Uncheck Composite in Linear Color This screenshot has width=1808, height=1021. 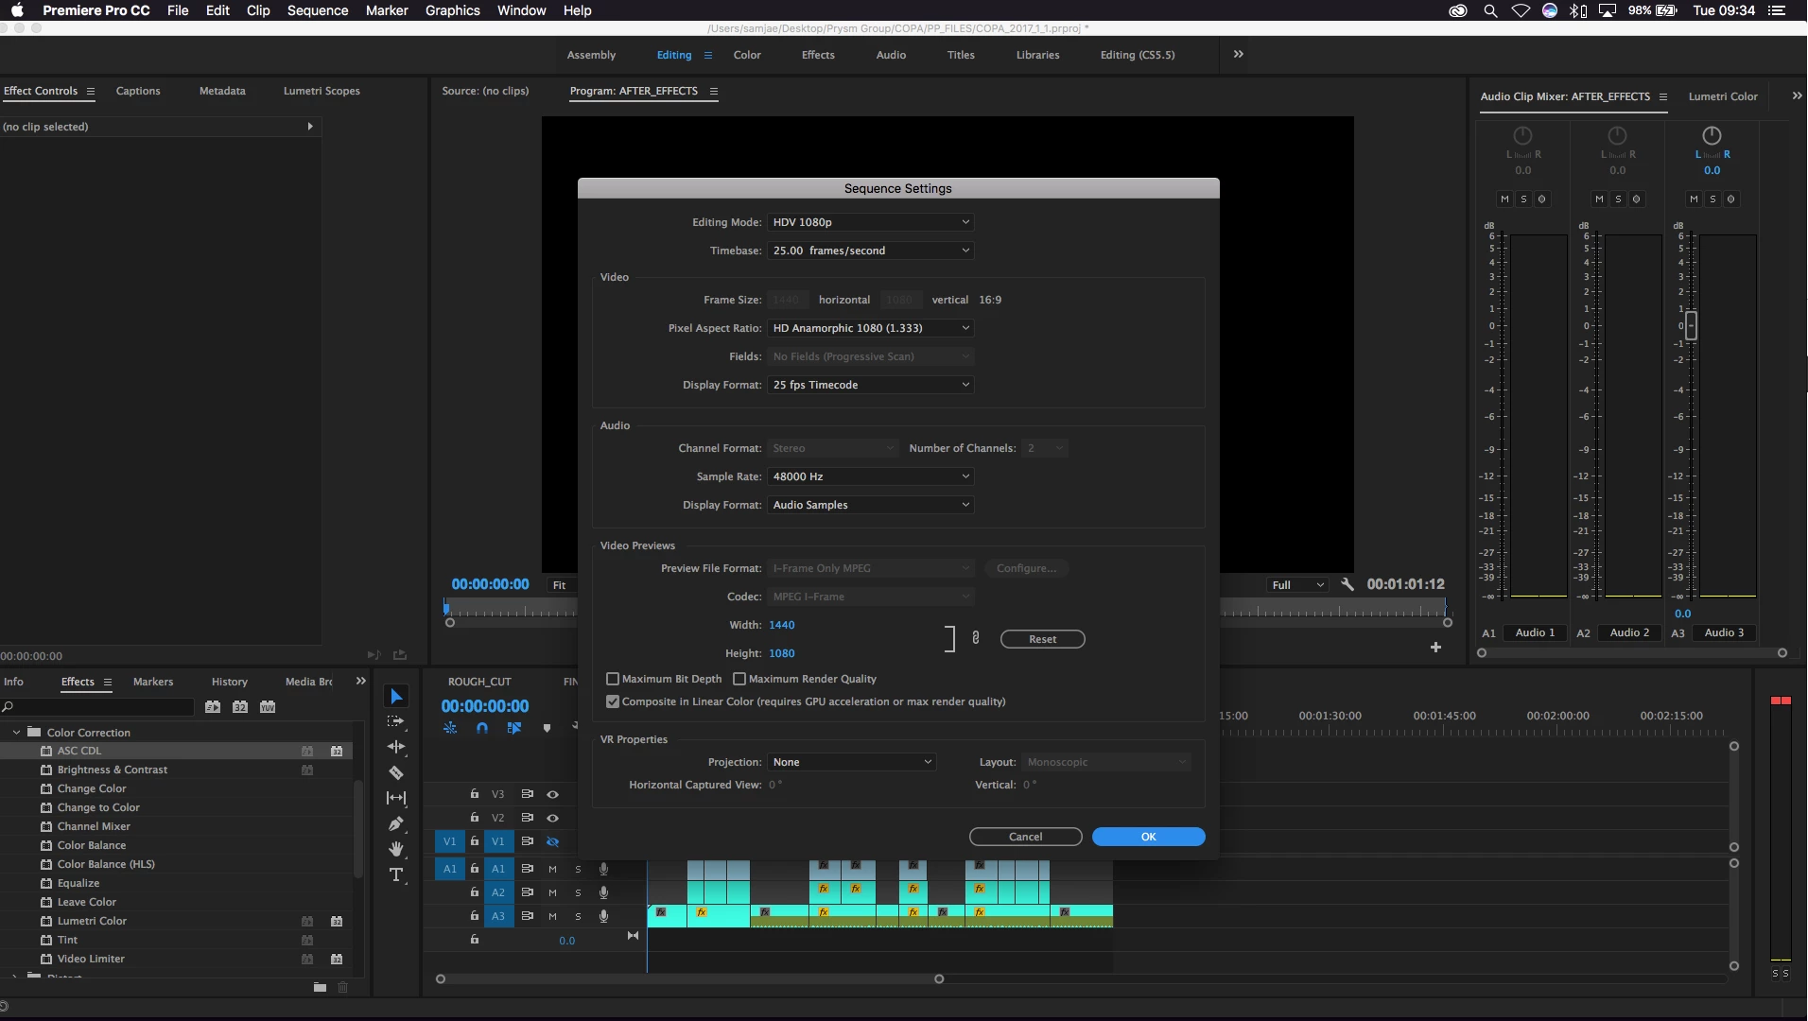click(x=613, y=701)
